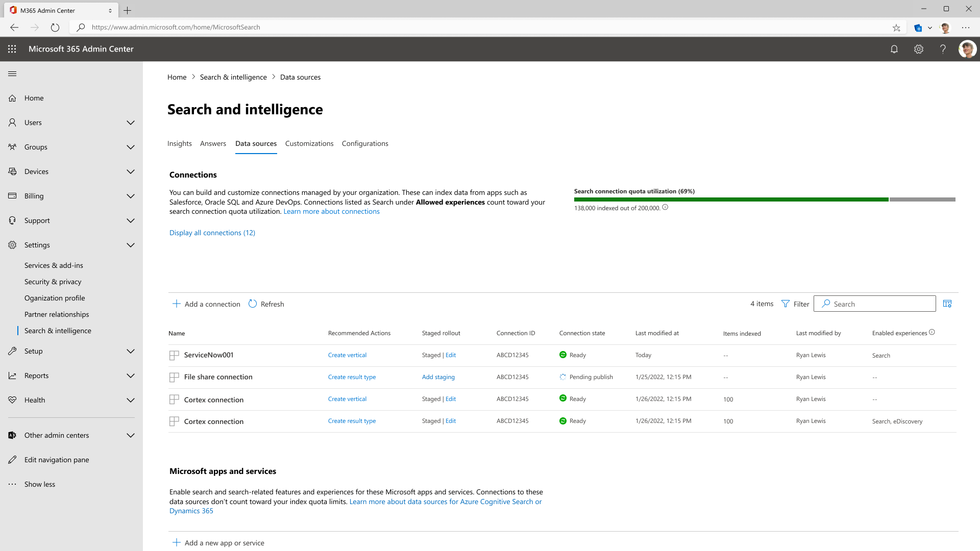Click Learn more about connections link
Screen dimensions: 980x551
click(331, 211)
